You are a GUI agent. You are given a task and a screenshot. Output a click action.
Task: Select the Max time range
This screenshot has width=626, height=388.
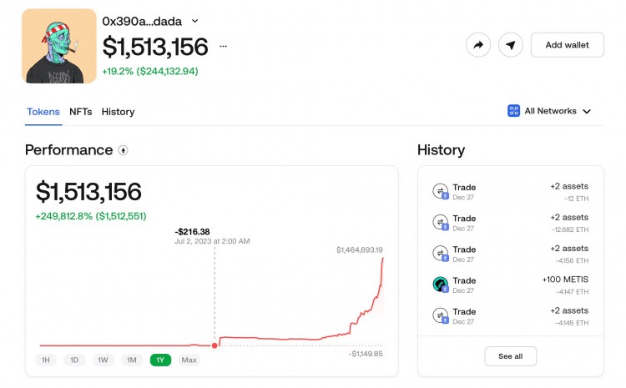point(189,360)
